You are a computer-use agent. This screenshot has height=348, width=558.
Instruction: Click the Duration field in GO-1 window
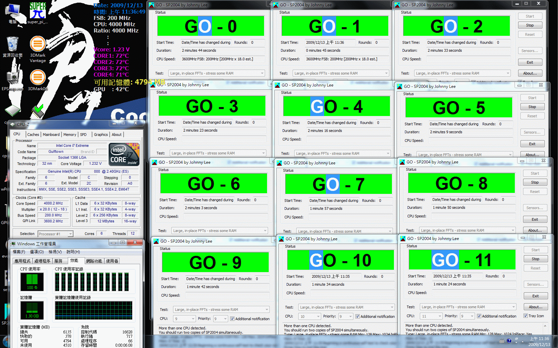[x=347, y=50]
